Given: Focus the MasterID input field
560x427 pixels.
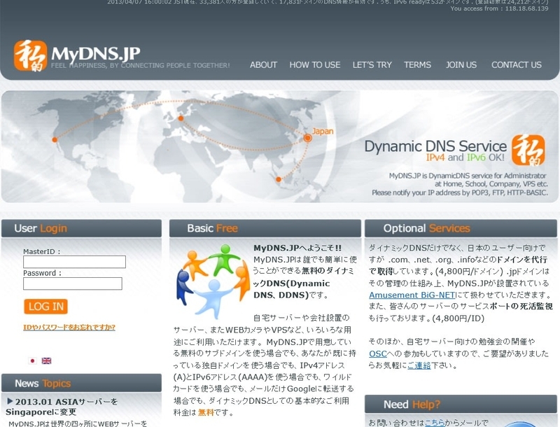Looking at the screenshot, I should pos(74,262).
